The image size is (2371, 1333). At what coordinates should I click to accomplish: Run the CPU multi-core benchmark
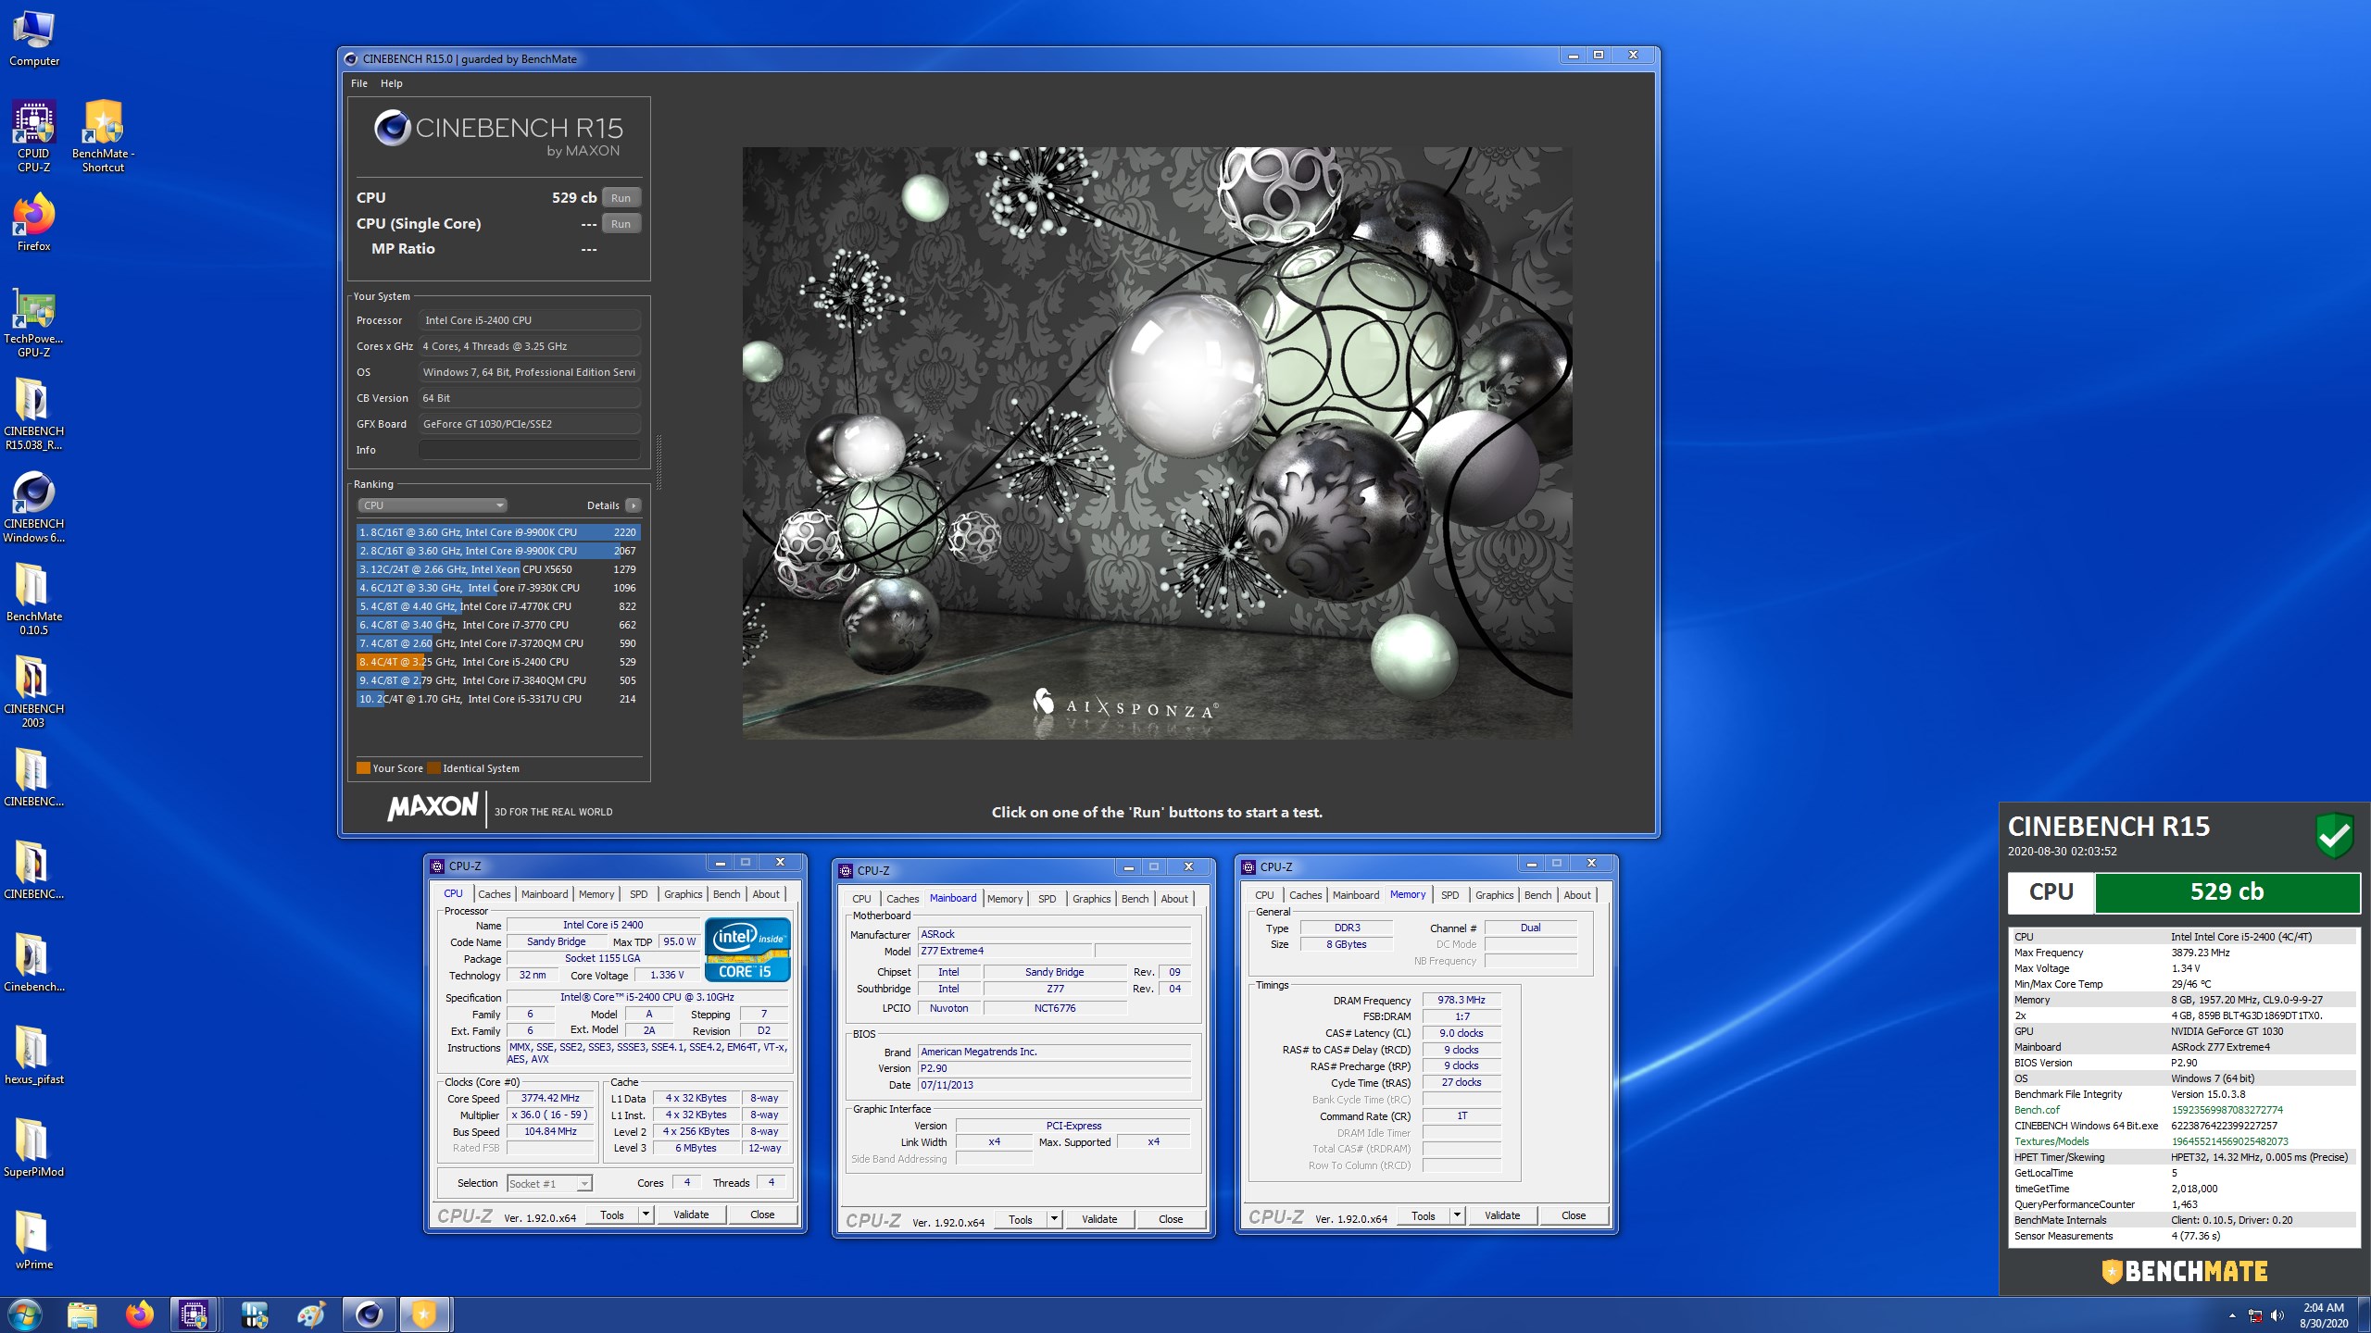pyautogui.click(x=621, y=198)
